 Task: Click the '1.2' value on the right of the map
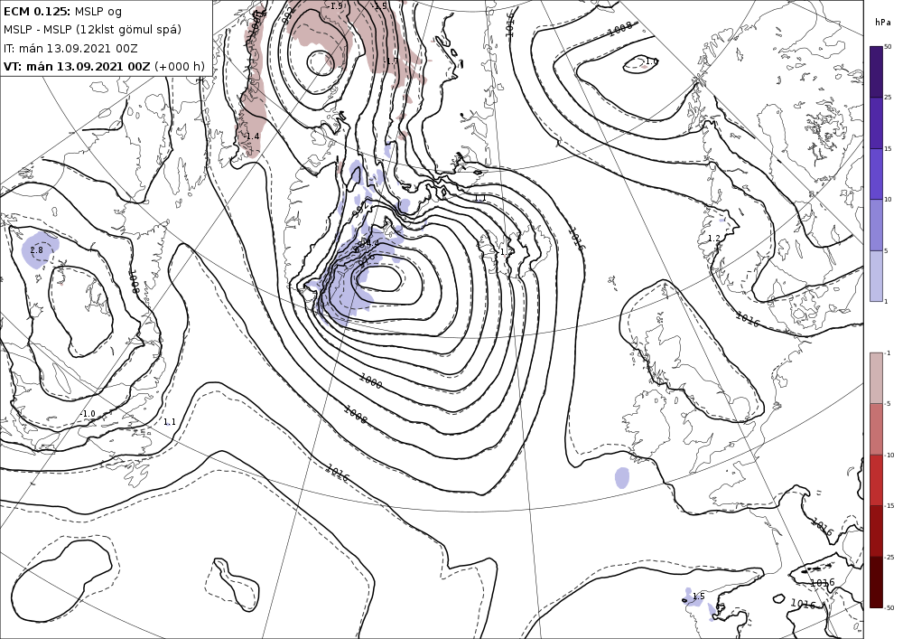pos(714,239)
